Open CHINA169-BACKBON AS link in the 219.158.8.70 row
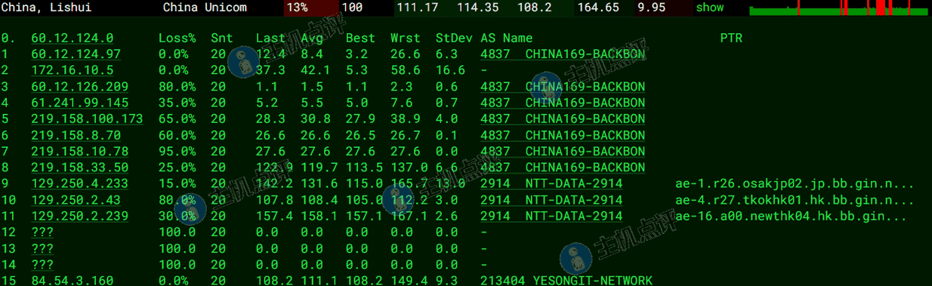 tap(563, 135)
